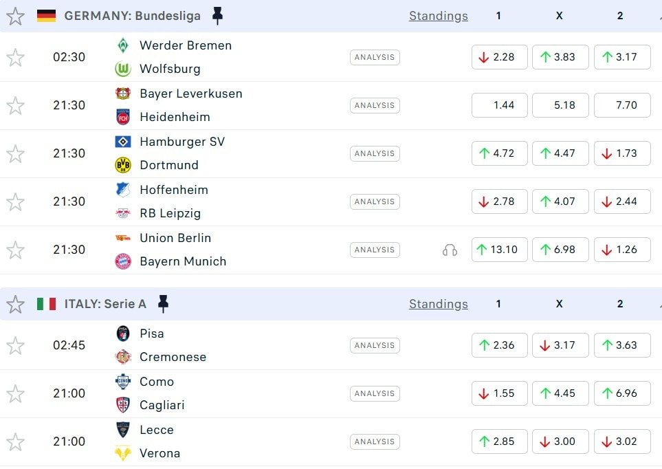Image resolution: width=662 pixels, height=469 pixels.
Task: Select home win odds 13.10 for Union Berlin
Action: tap(499, 250)
